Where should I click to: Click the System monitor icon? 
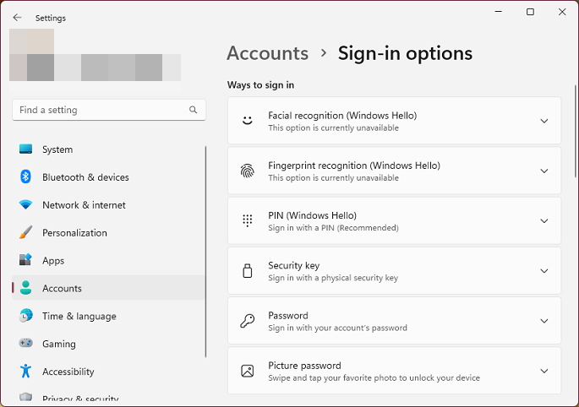coord(25,149)
